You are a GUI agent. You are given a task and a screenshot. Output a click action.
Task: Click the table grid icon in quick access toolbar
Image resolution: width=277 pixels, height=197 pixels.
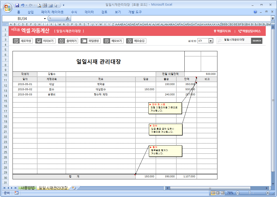[x=50, y=5]
